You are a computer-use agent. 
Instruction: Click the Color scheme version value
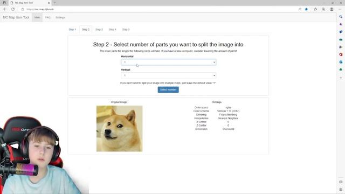[x=228, y=111]
